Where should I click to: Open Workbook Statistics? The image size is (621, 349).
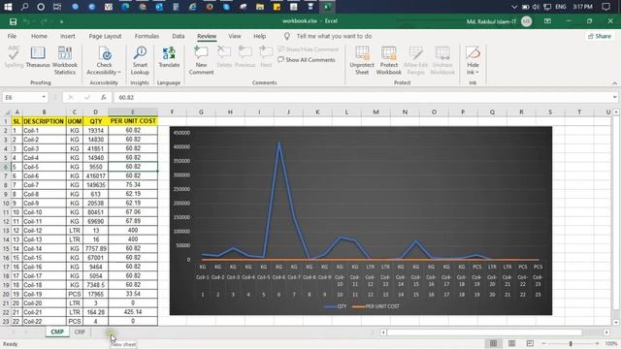click(65, 60)
